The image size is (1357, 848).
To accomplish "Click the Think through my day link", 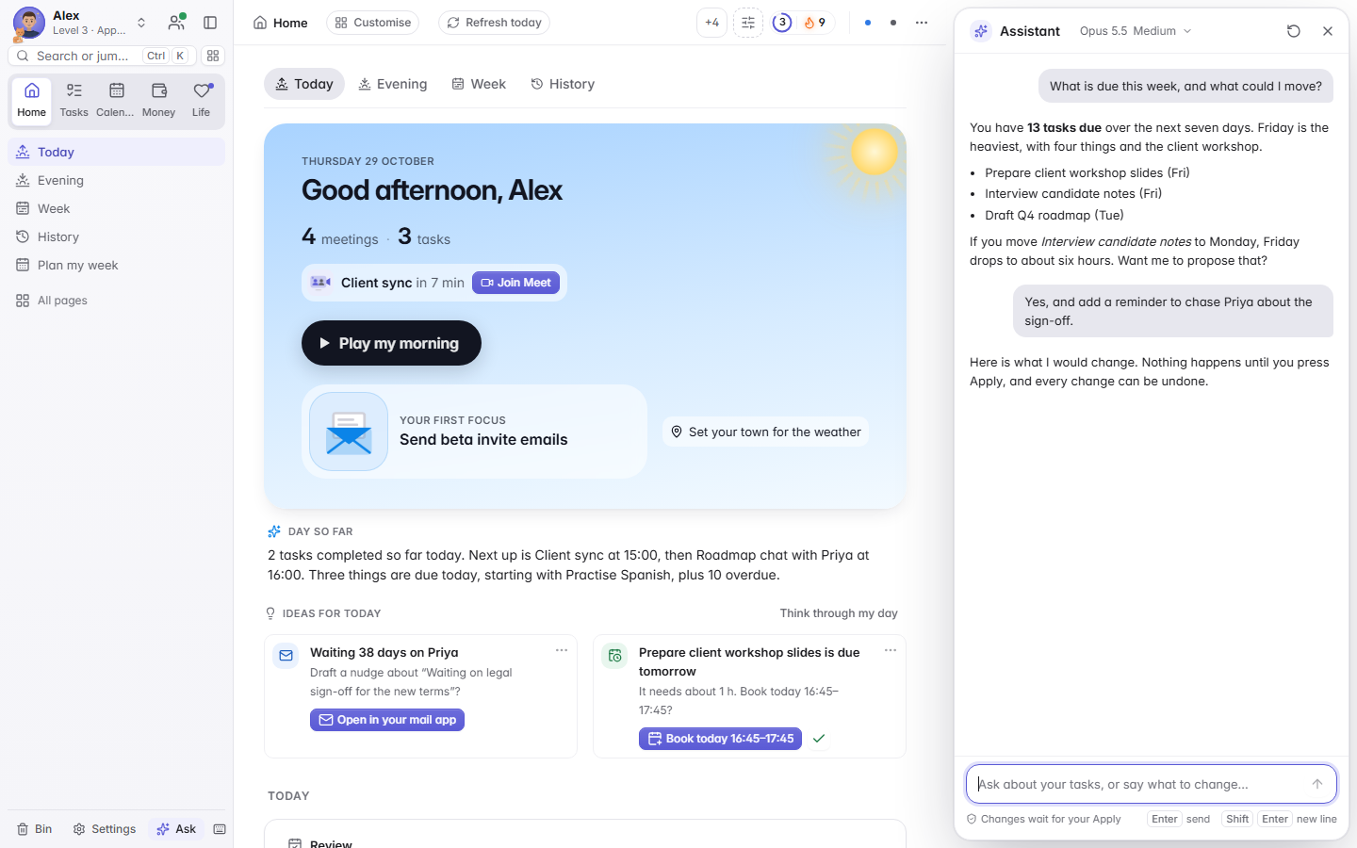I will pyautogui.click(x=839, y=613).
